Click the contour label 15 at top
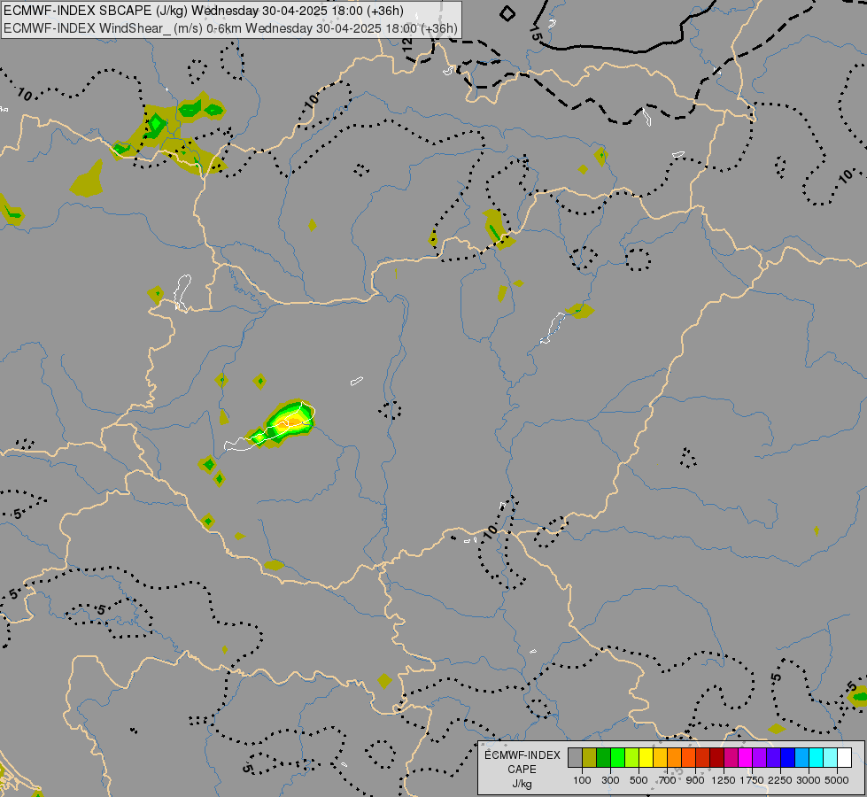The width and height of the screenshot is (867, 797). tap(536, 33)
